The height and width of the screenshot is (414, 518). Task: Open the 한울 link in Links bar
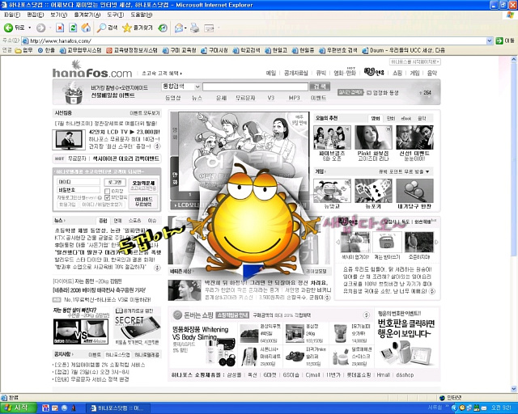(46, 50)
